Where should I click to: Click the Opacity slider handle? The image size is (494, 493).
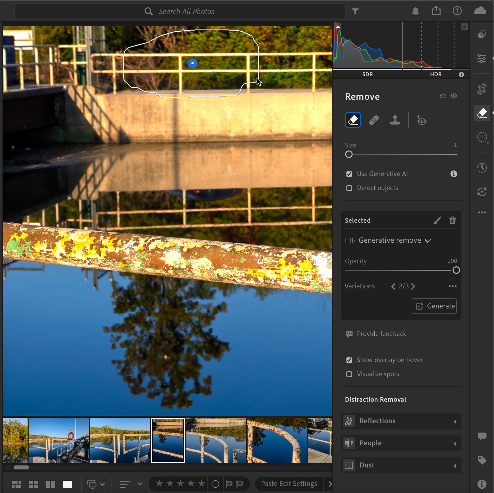coord(456,270)
